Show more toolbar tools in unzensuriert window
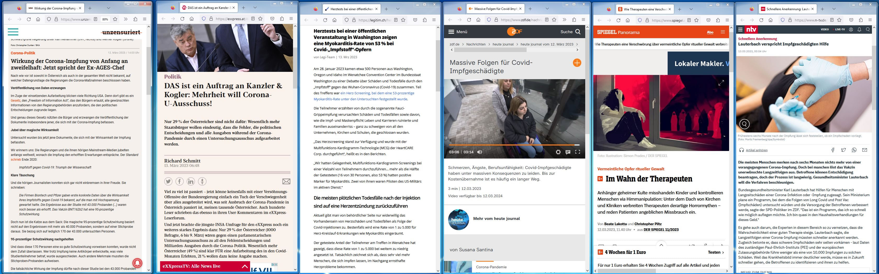Screen dimensions: 879x274 [126, 19]
